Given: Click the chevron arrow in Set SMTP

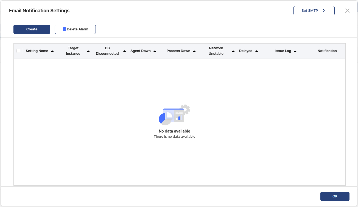Looking at the screenshot, I should click(324, 11).
